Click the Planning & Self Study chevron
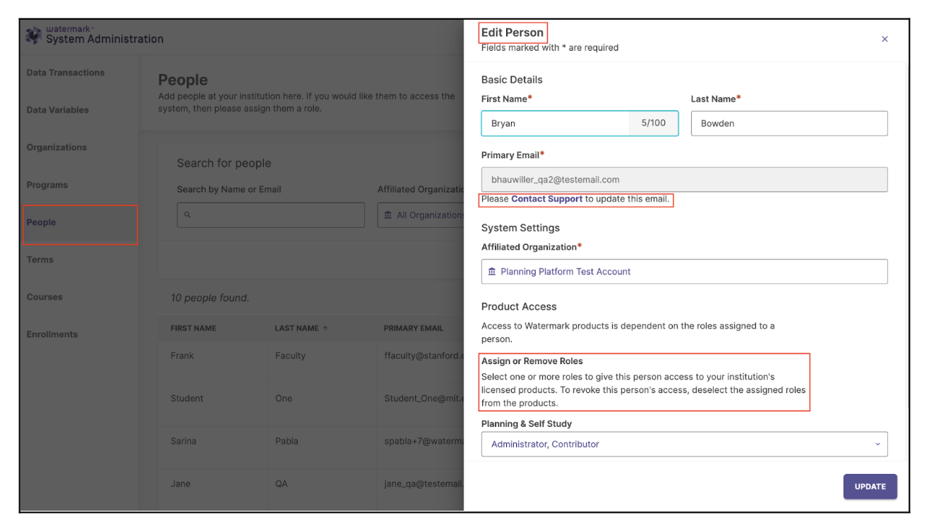 pos(878,444)
